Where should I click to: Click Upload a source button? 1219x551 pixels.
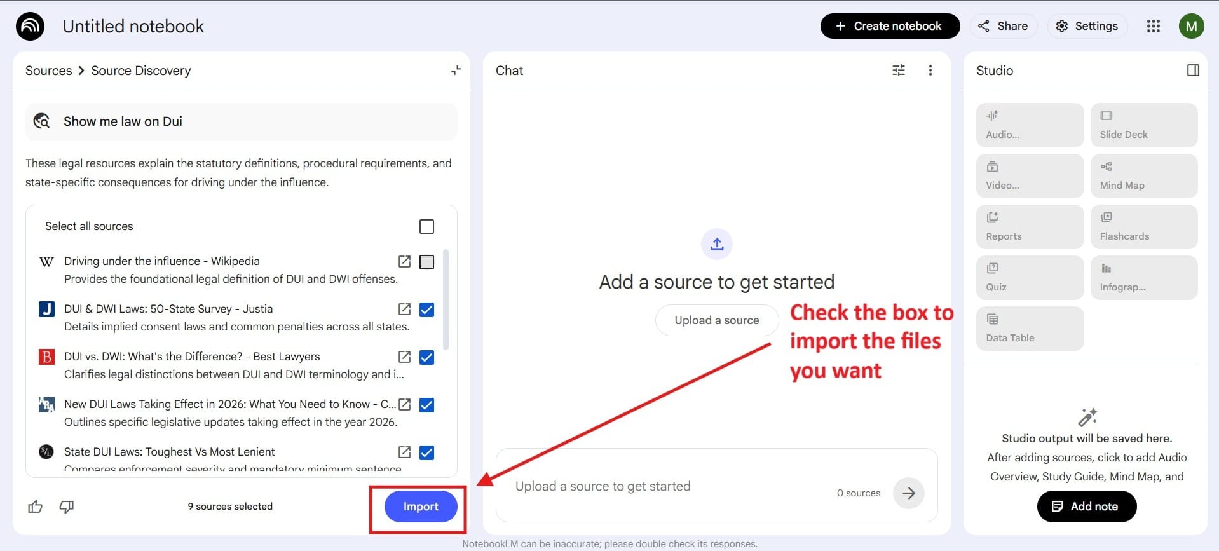coord(717,320)
